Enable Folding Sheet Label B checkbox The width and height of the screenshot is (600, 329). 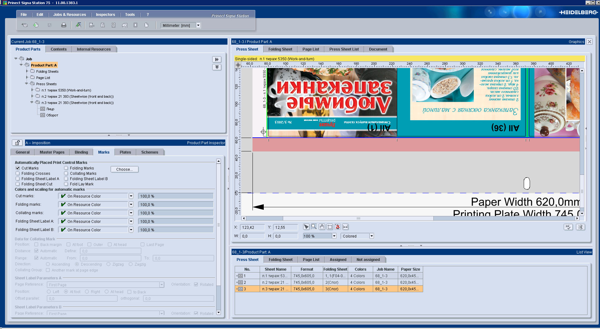point(66,179)
